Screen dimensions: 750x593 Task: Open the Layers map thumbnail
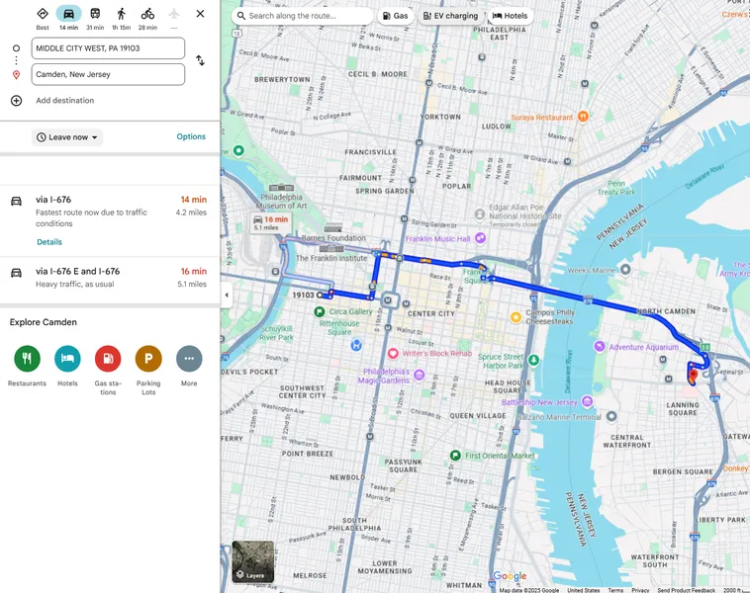pos(253,561)
